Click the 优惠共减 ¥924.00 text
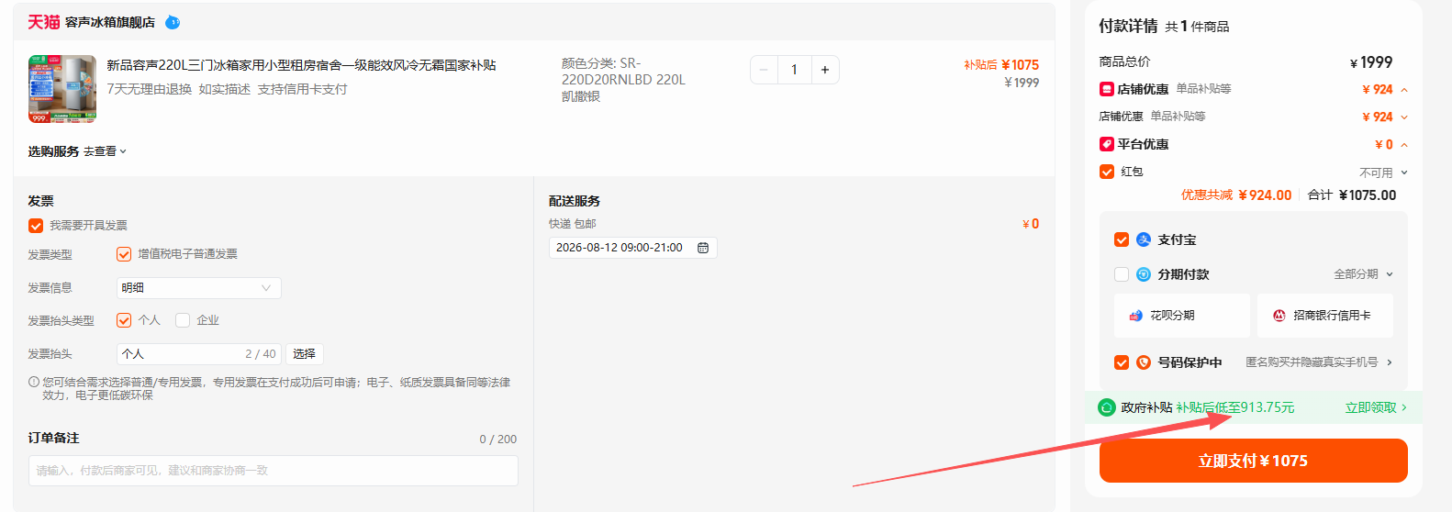This screenshot has height=512, width=1452. point(1236,195)
